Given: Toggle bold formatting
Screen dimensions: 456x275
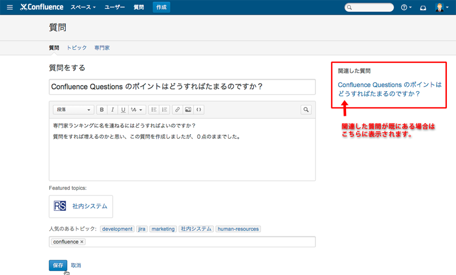Looking at the screenshot, I should [x=102, y=109].
